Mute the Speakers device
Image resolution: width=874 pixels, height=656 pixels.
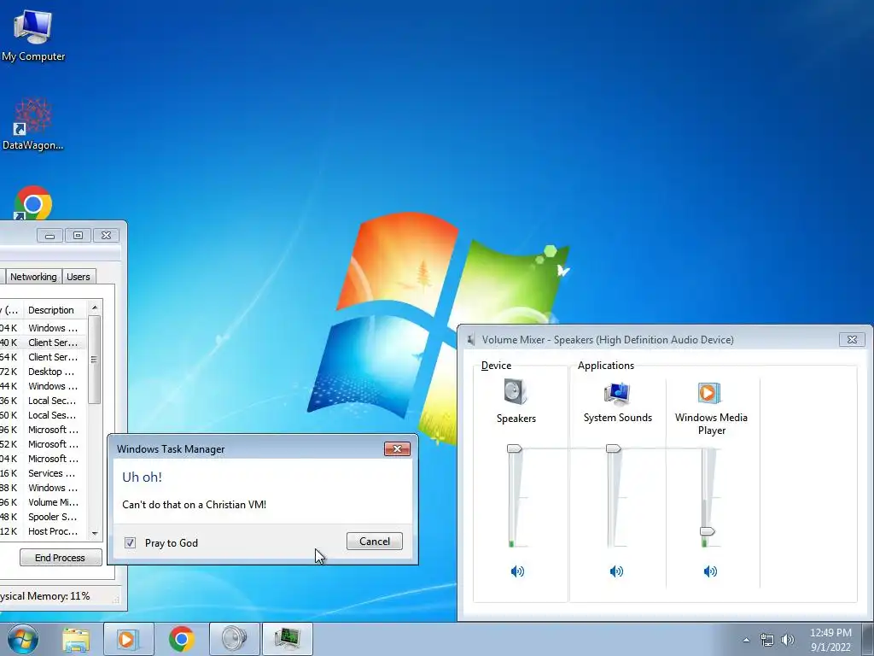(x=517, y=571)
